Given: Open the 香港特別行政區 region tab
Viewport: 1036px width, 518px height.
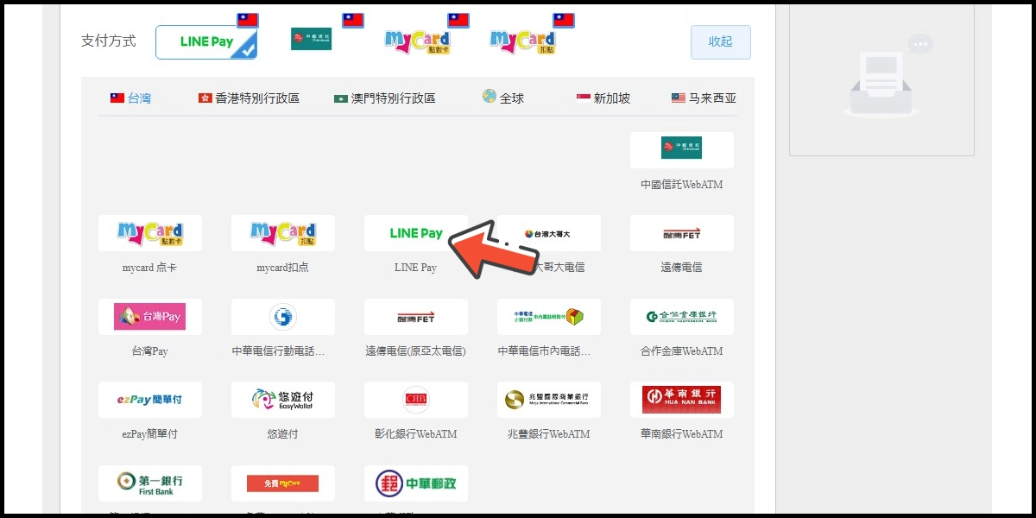Looking at the screenshot, I should coord(249,98).
